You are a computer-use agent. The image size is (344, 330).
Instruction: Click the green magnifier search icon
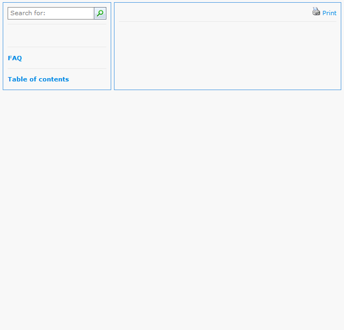coord(100,14)
